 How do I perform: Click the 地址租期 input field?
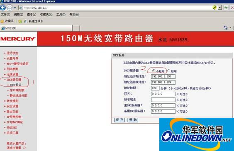155,88
